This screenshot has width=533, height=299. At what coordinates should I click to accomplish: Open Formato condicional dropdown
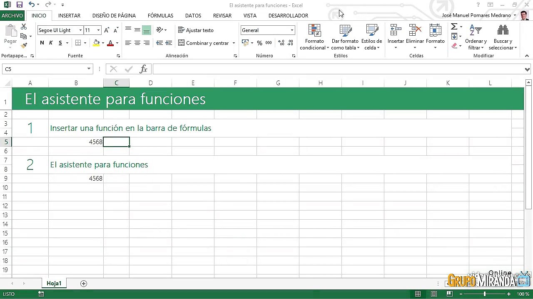314,37
